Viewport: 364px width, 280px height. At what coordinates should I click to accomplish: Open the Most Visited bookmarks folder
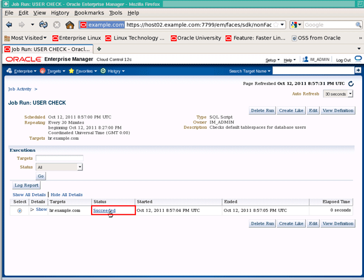point(25,38)
